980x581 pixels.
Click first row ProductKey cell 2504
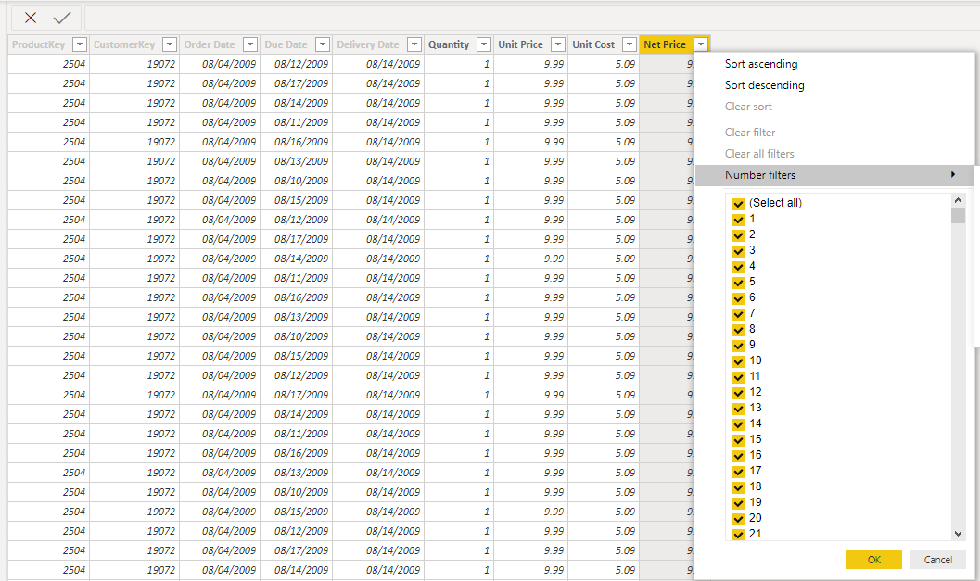point(49,64)
